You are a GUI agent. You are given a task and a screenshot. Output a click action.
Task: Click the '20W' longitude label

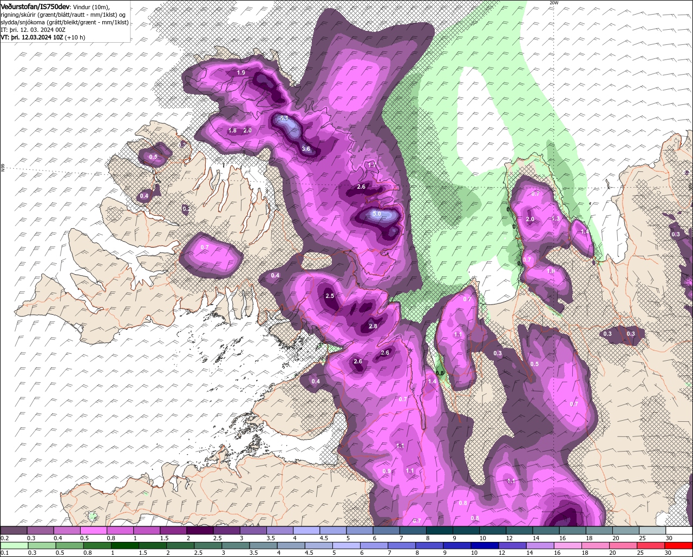553,3
